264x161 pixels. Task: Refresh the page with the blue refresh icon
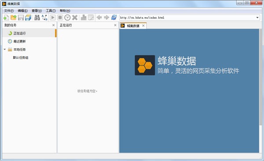[114, 18]
